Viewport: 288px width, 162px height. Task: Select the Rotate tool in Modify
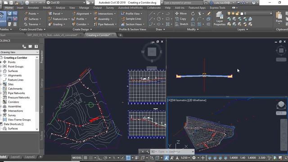(x=193, y=13)
